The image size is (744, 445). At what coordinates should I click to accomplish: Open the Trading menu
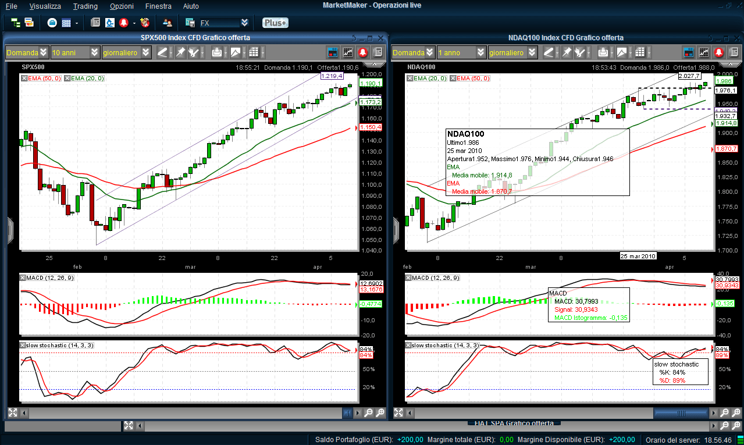[86, 6]
